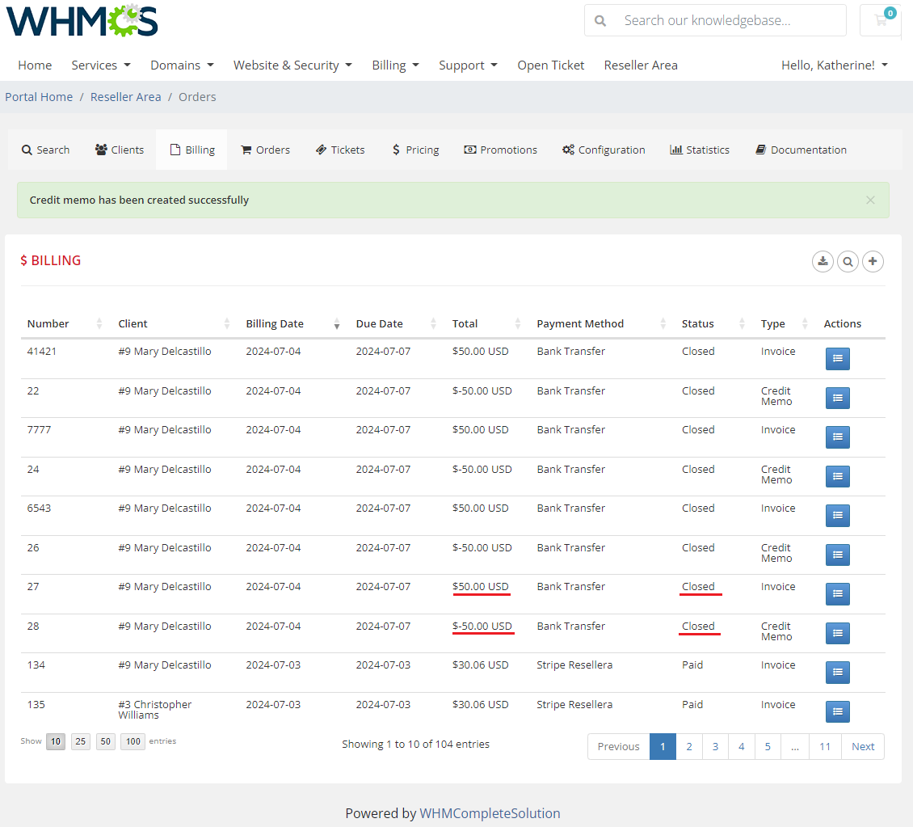The image size is (913, 827).
Task: Jump to page 11 in pagination
Action: click(825, 747)
